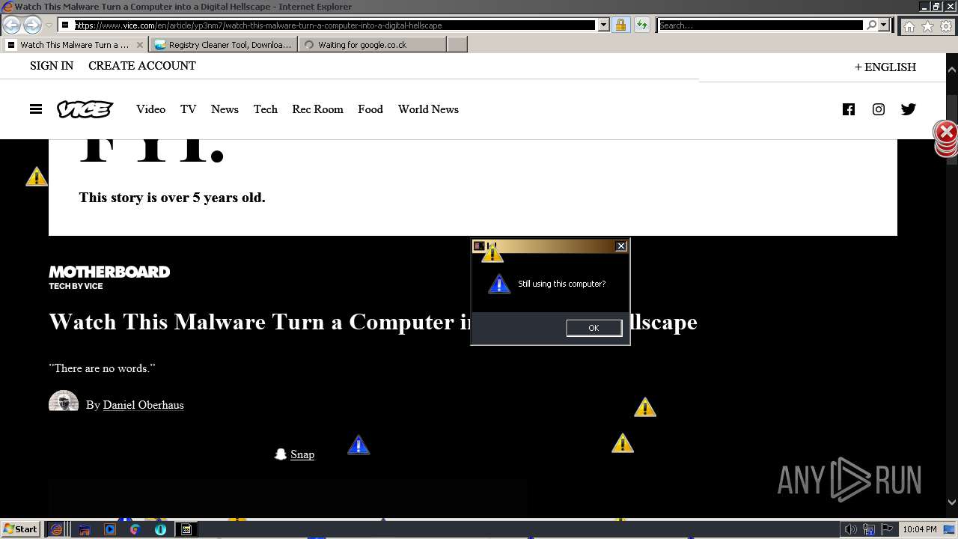958x539 pixels.
Task: Open the cyan round taskbar icon
Action: pos(160,529)
